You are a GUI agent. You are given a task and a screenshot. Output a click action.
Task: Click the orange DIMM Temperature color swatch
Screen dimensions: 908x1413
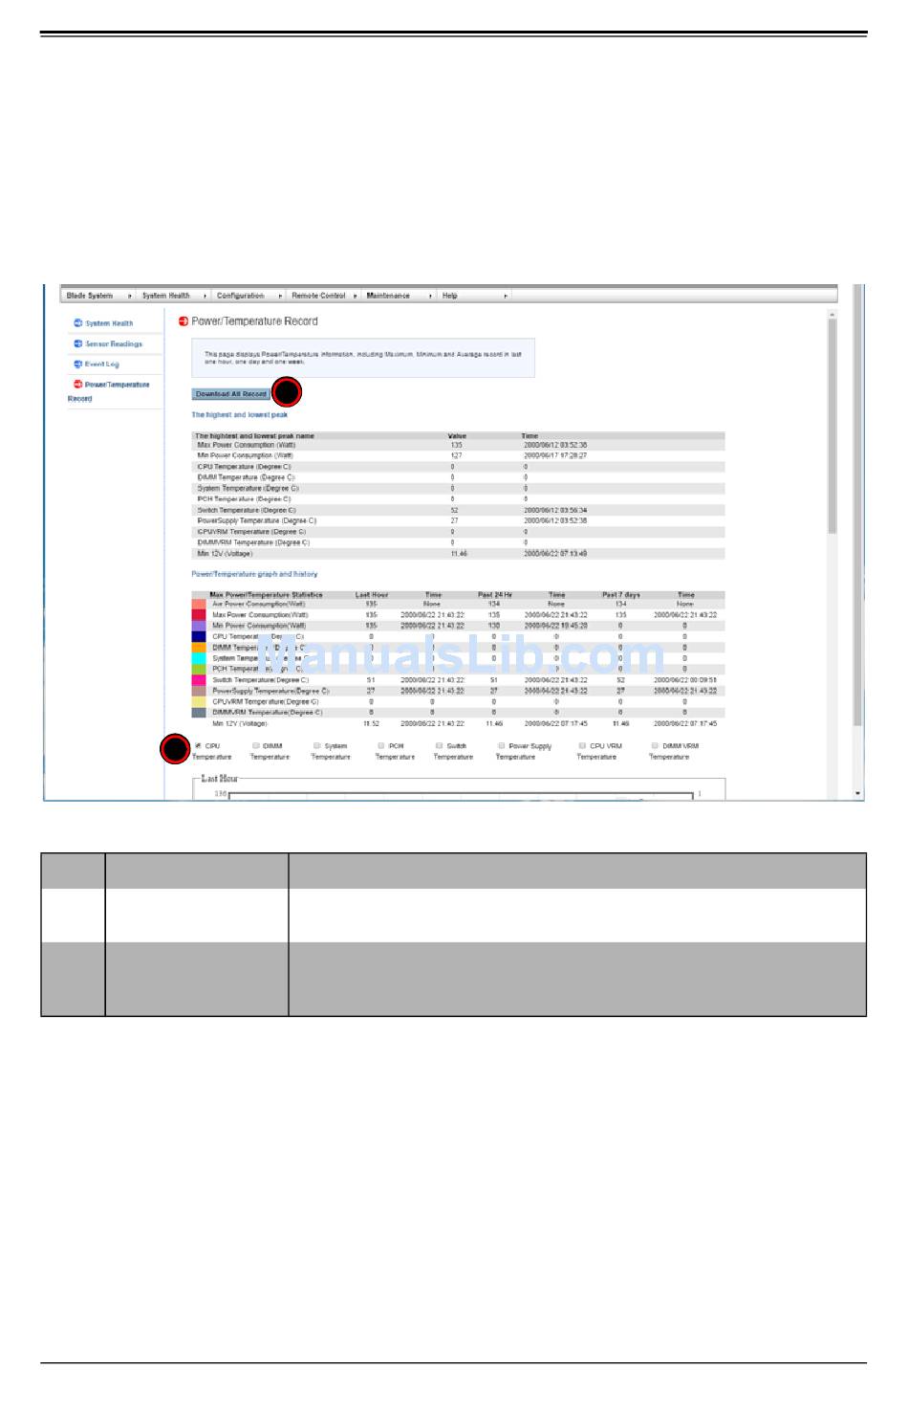coord(199,648)
